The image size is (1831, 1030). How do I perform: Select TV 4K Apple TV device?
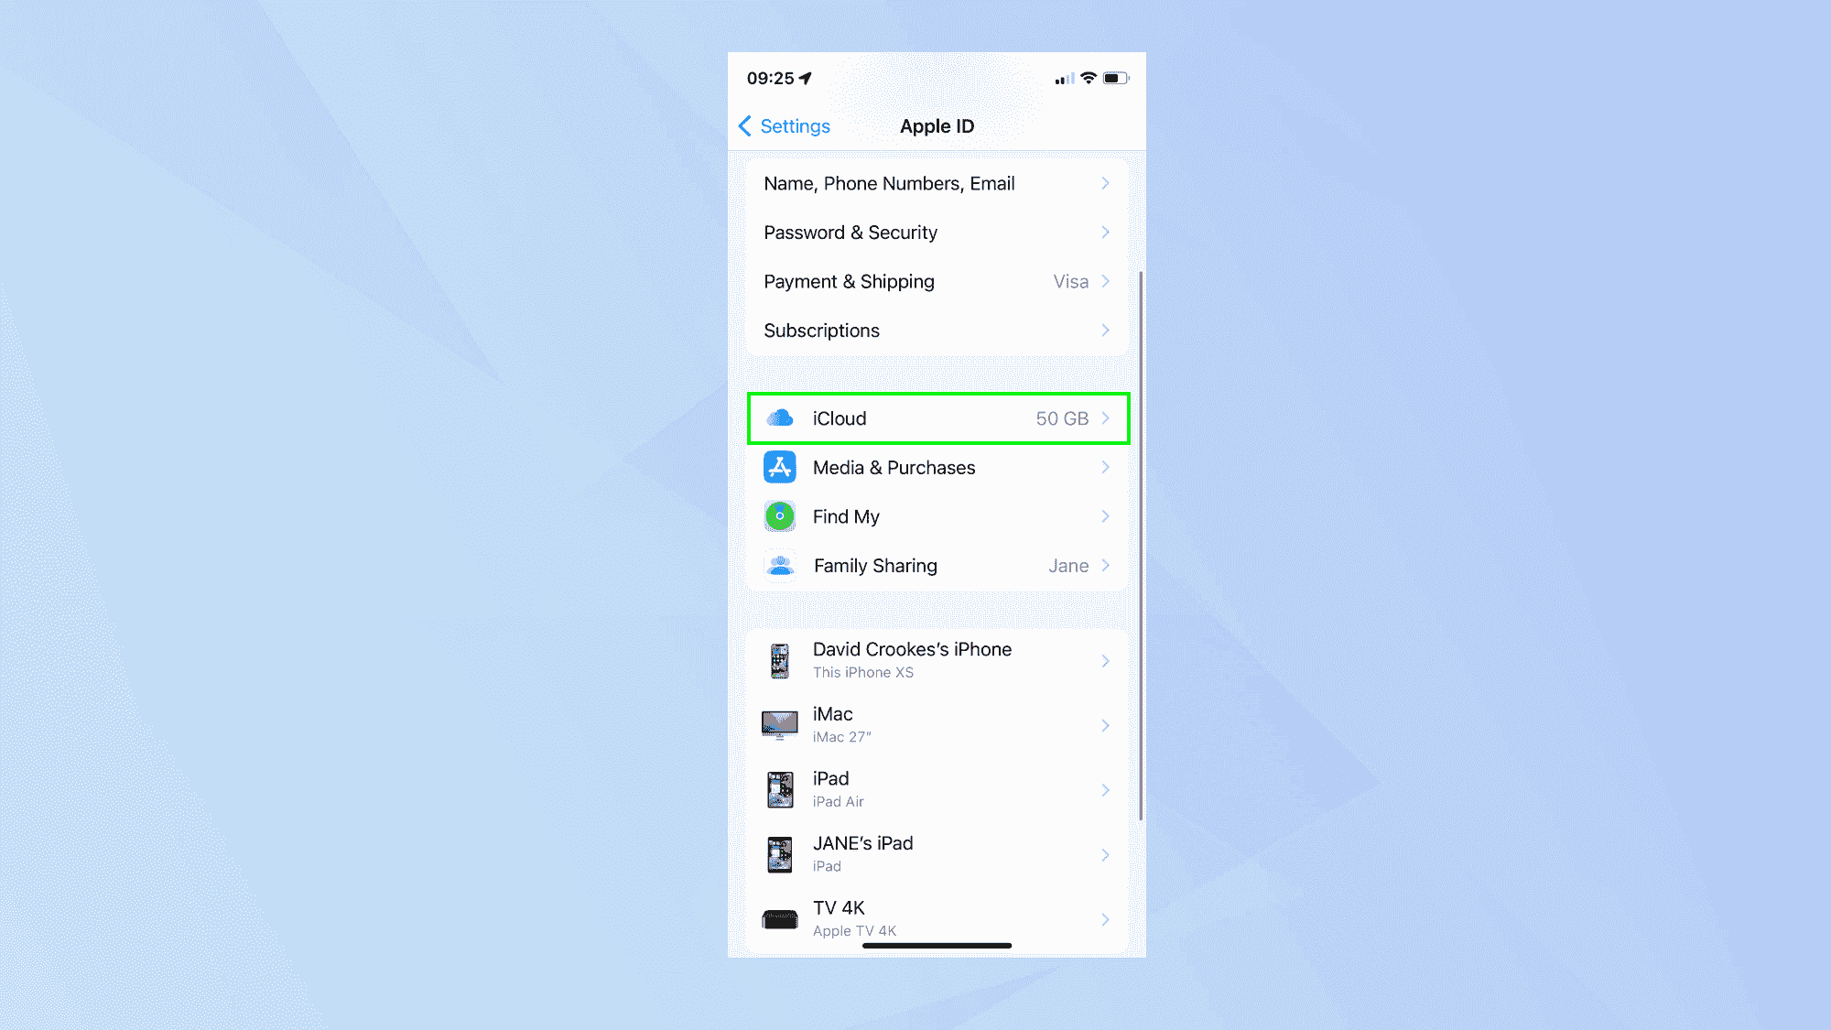coord(936,916)
